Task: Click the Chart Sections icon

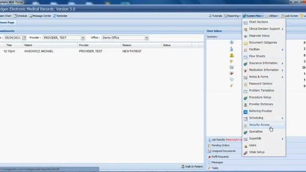Action: pos(245,23)
